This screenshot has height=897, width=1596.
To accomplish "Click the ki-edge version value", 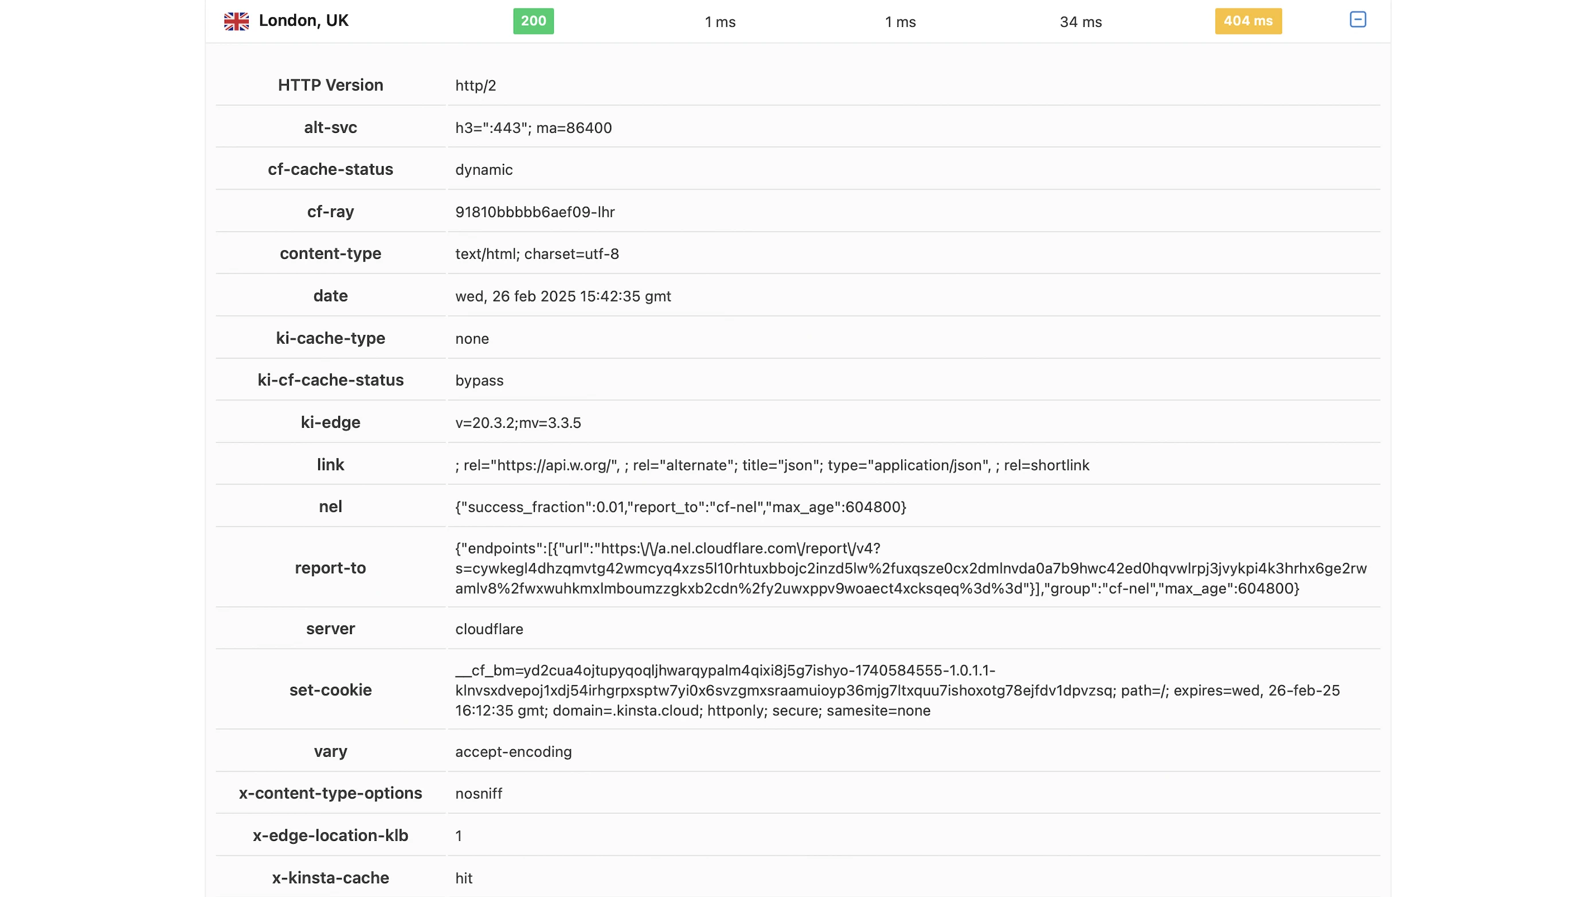I will tap(517, 423).
